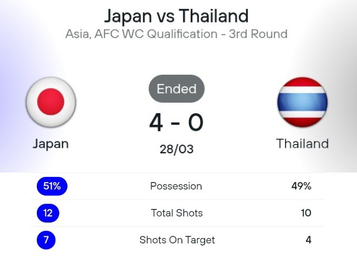
Task: Click Japan's 7 shots on target badge
Action: 46,240
